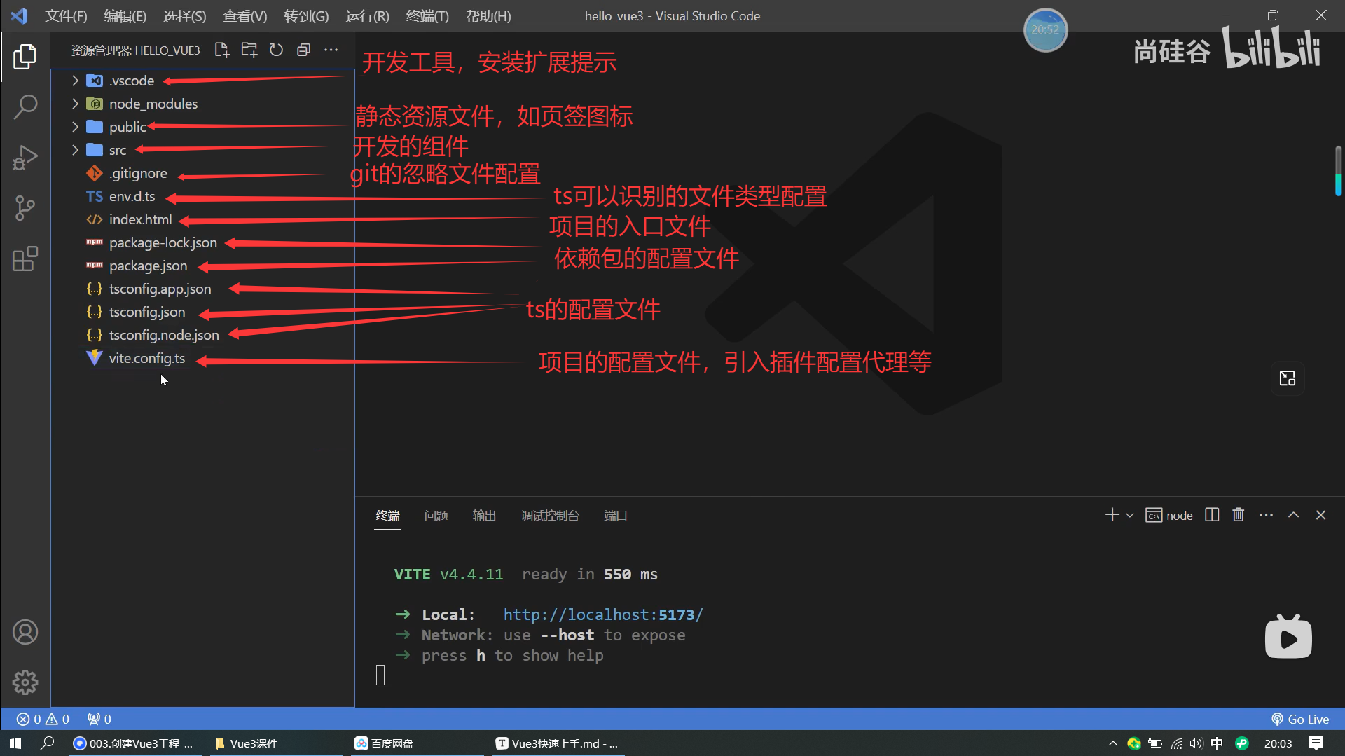Screen dimensions: 1345x756
Task: Open the Explorer view in activity bar
Action: coord(25,56)
